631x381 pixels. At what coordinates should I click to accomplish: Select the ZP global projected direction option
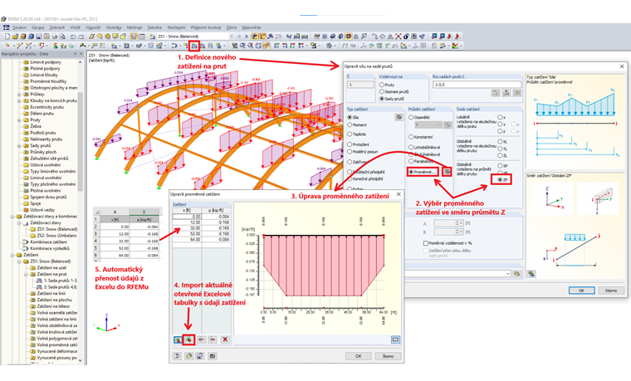(500, 179)
